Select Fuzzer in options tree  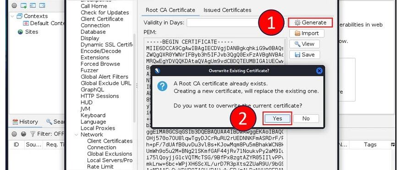point(89,70)
